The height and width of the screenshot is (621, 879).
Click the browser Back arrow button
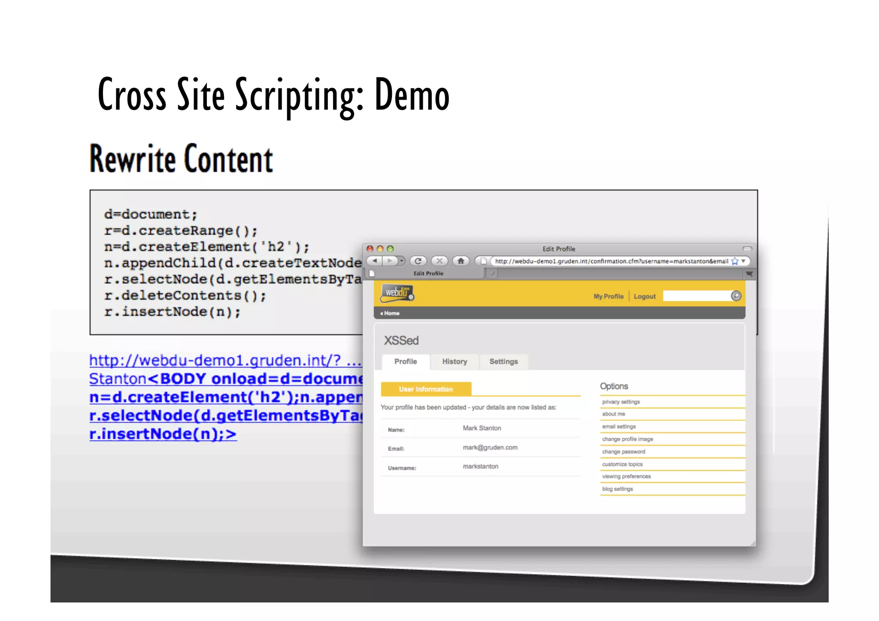click(x=374, y=261)
